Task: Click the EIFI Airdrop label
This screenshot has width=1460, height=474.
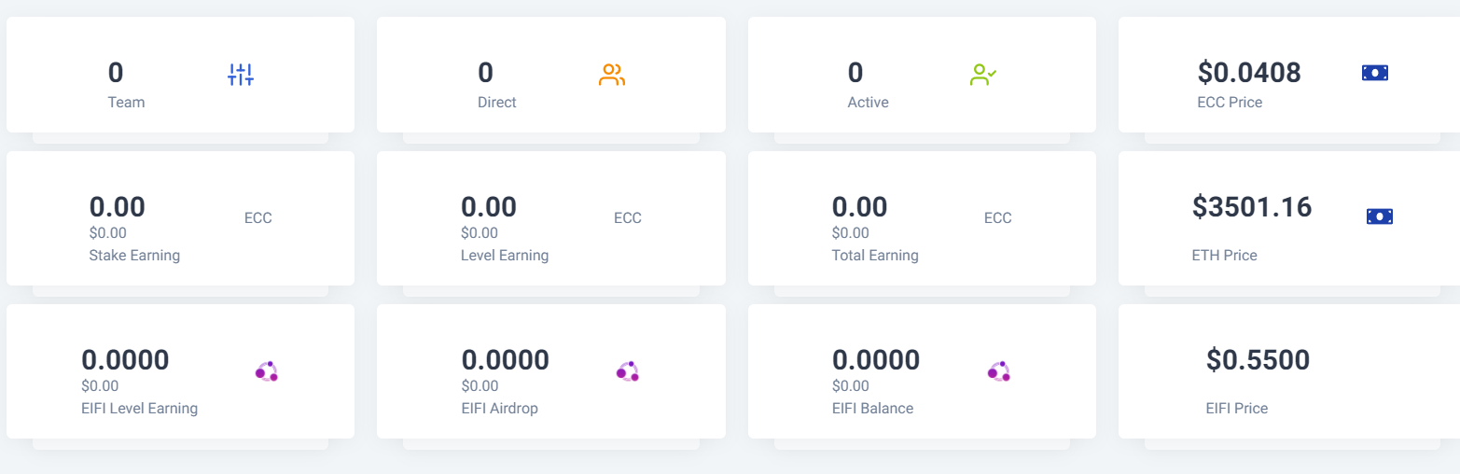Action: coord(499,409)
